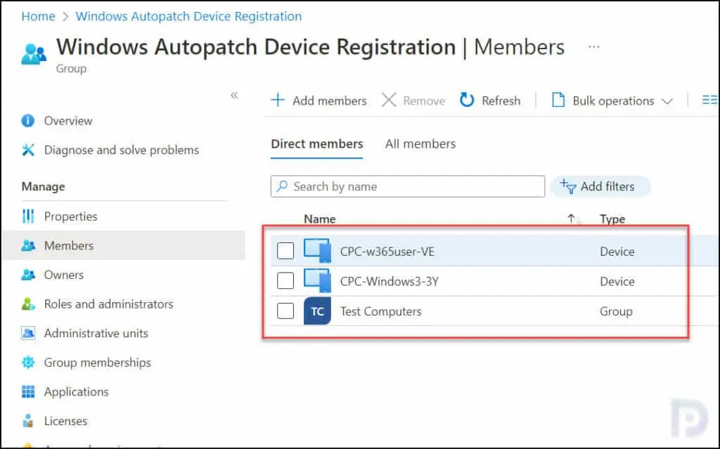The image size is (720, 449).
Task: Click the Group memberships gear icon
Action: click(28, 363)
